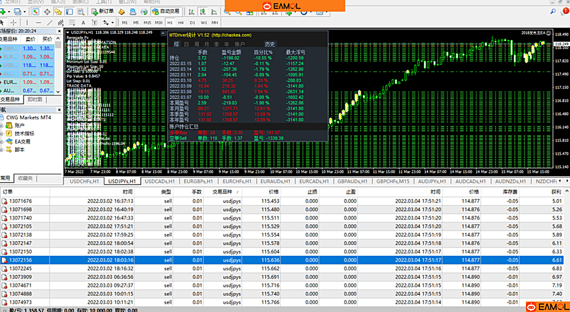Select the M15 timeframe
This screenshot has height=312, width=570.
[x=147, y=22]
